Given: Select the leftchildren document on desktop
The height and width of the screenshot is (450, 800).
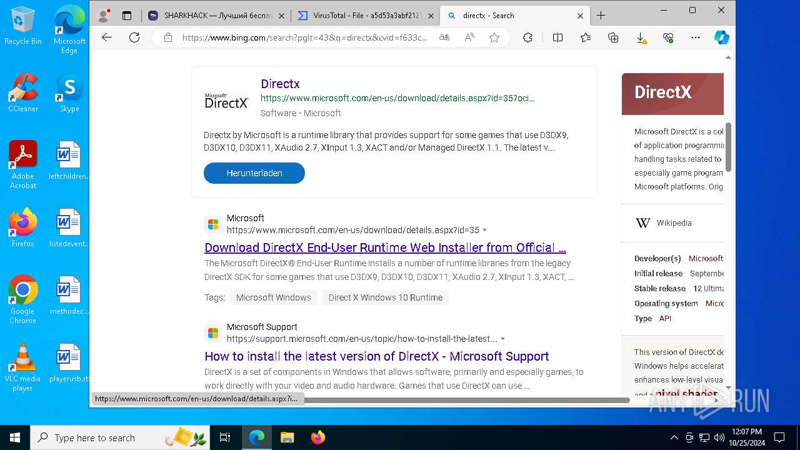Looking at the screenshot, I should [x=69, y=161].
